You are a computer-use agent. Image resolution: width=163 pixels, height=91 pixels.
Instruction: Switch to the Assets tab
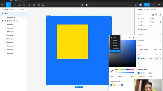(12, 10)
